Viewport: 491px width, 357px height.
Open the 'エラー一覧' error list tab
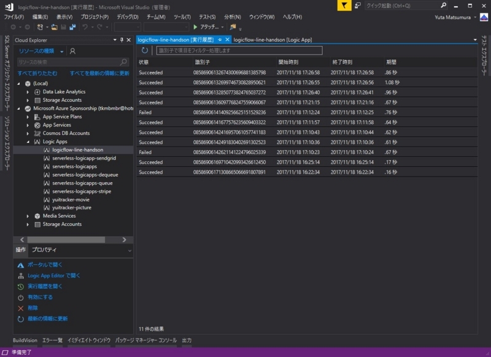pos(52,340)
